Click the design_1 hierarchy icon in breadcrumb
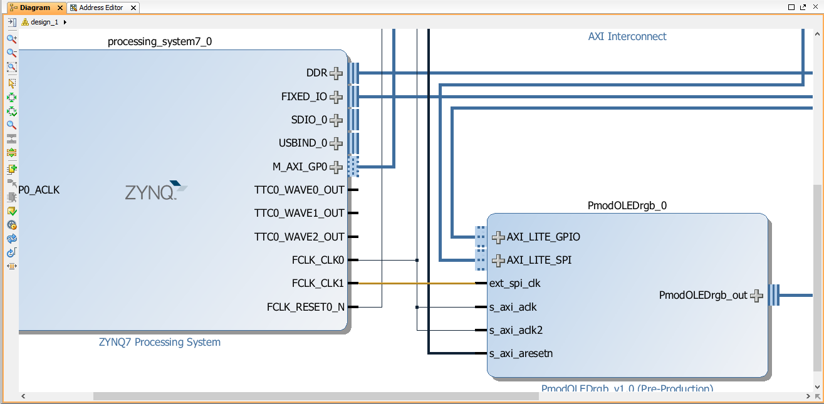Image resolution: width=824 pixels, height=404 pixels. (24, 22)
